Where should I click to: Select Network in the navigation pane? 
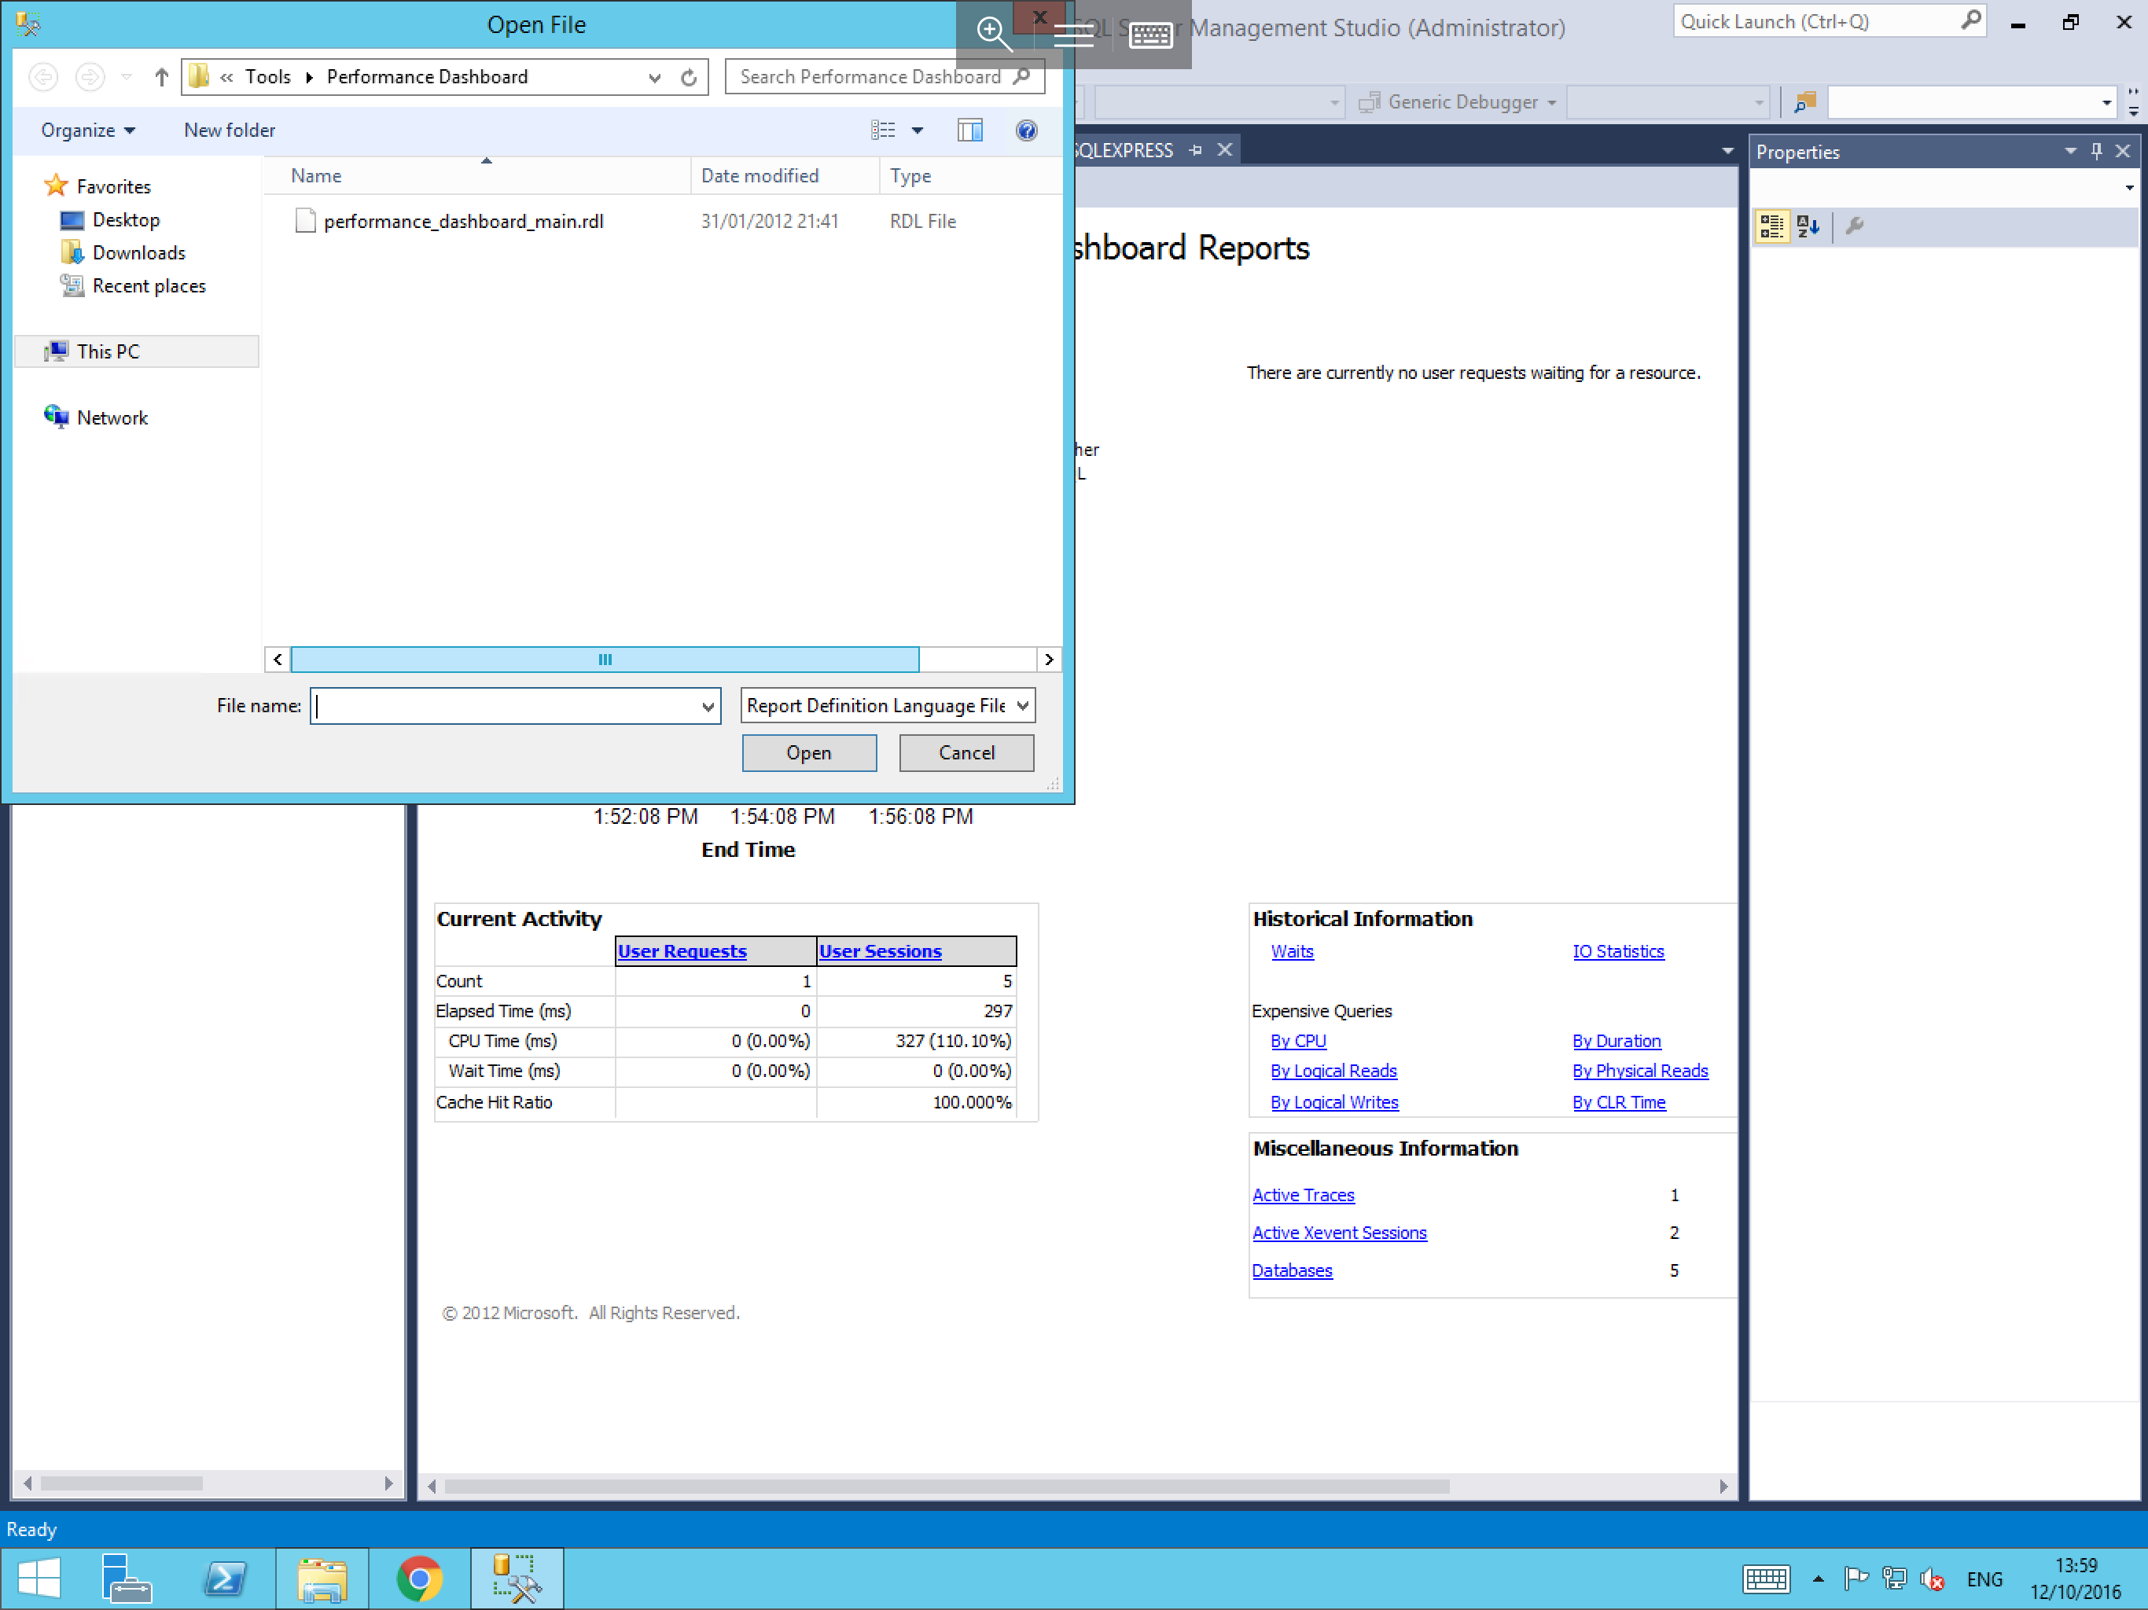[x=112, y=417]
